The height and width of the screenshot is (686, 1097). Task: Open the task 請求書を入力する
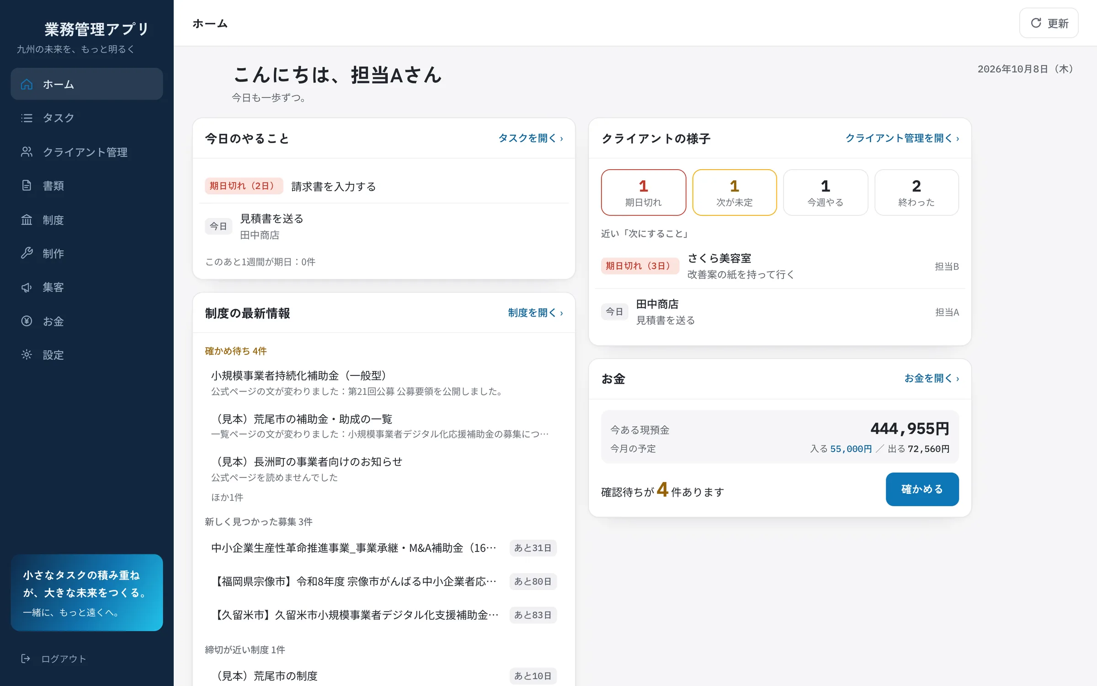[x=384, y=186]
